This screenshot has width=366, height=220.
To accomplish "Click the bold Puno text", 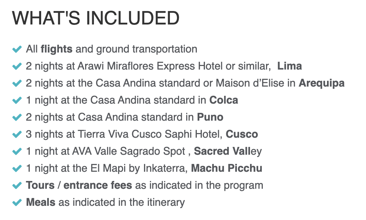I will pyautogui.click(x=210, y=117).
